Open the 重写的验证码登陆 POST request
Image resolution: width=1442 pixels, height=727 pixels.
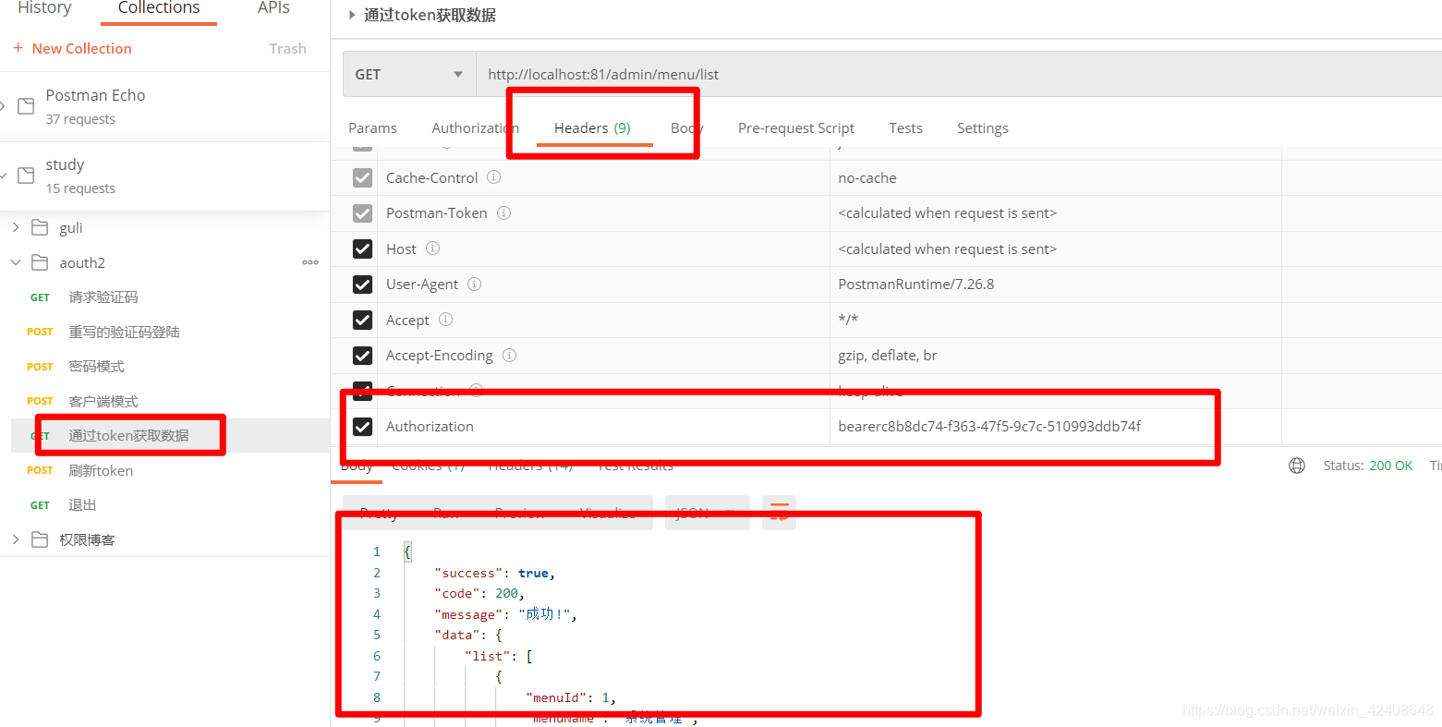click(x=124, y=332)
